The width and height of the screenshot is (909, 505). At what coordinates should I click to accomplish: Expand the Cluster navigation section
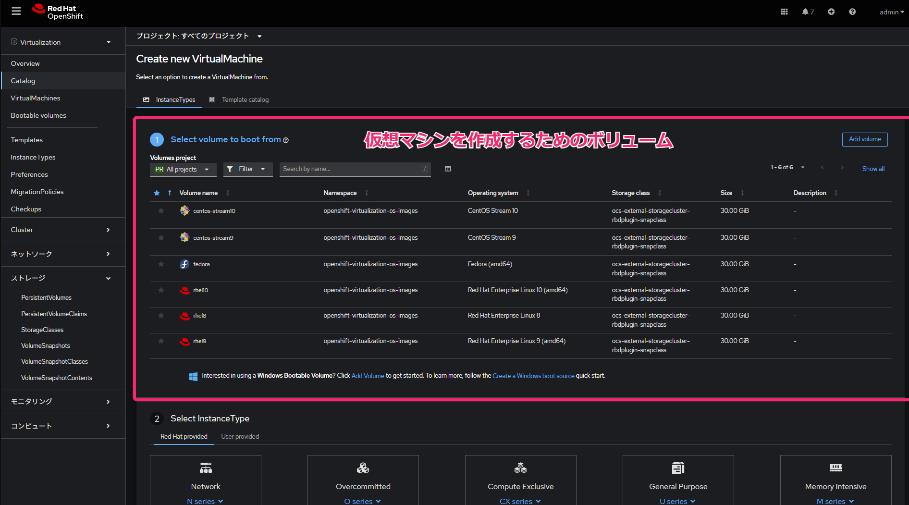(62, 230)
